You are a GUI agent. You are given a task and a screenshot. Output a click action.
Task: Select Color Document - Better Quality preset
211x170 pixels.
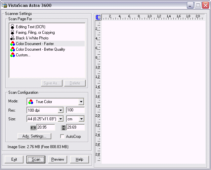40,49
